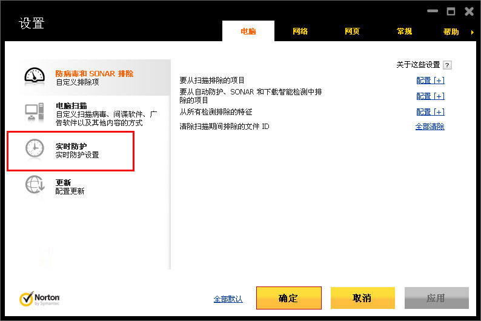Open help via the question mark icon
481x321 pixels.
click(x=447, y=65)
